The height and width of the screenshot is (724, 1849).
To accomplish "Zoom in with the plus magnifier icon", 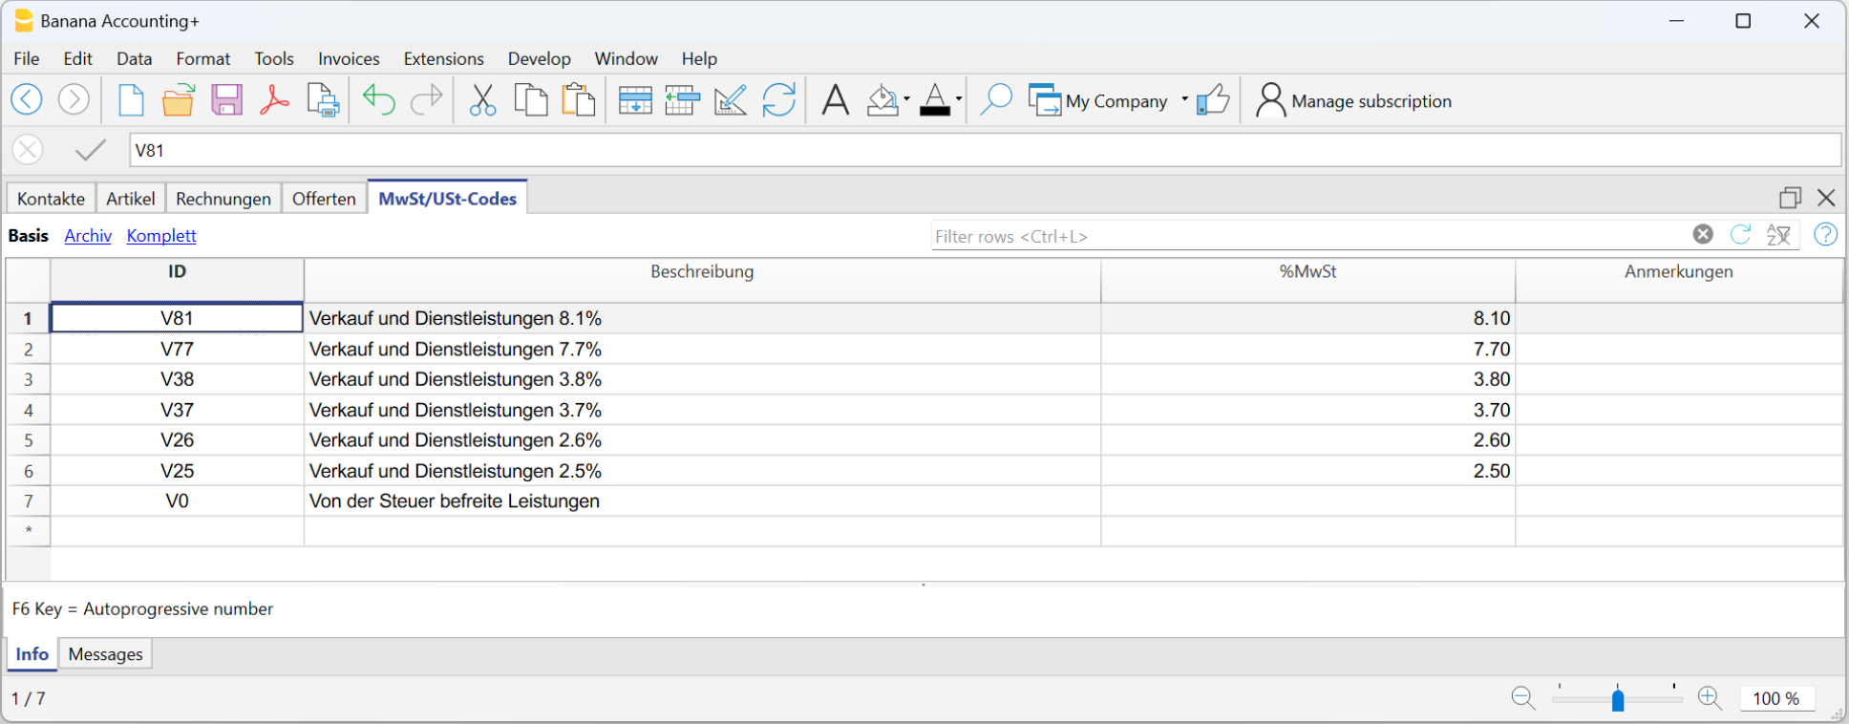I will tap(1710, 698).
